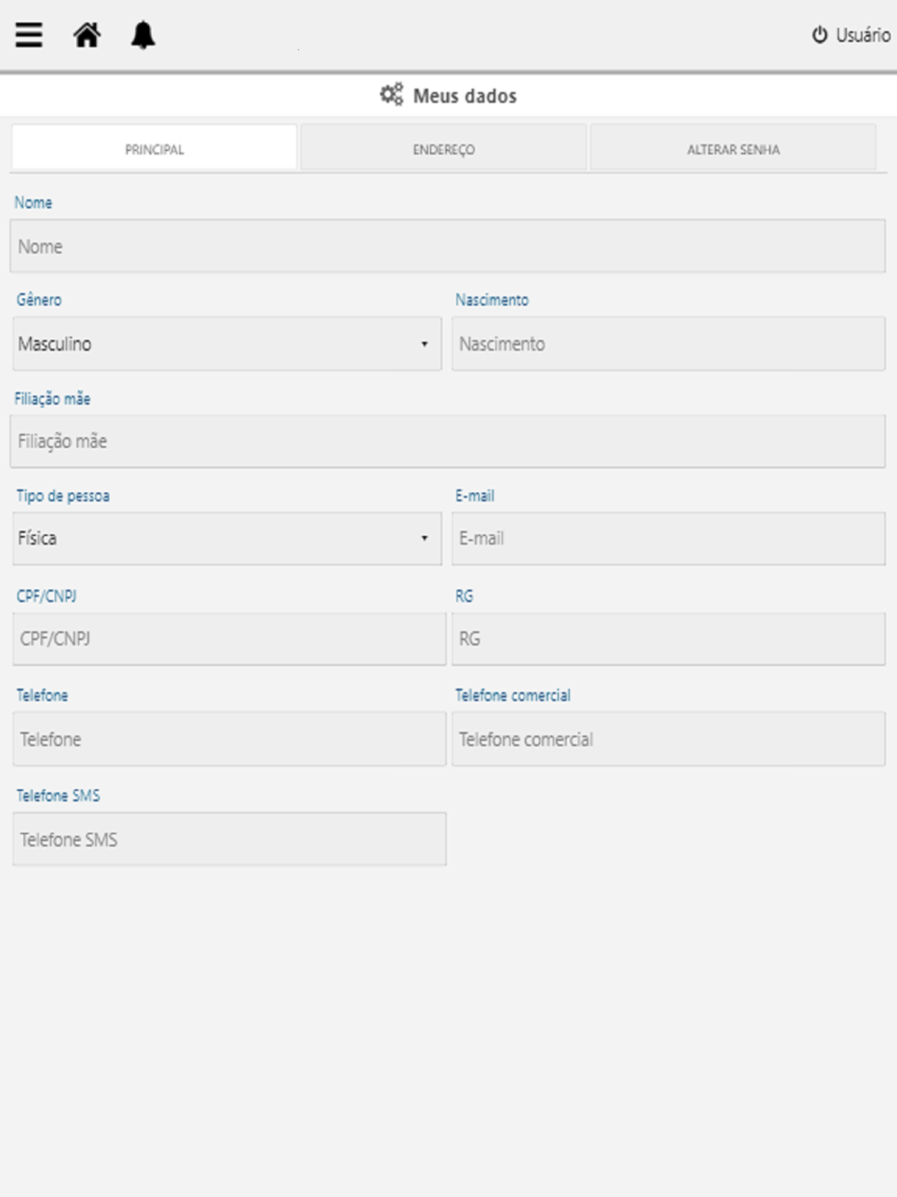Viewport: 897px width, 1197px height.
Task: Click the Telefone SMS field
Action: (x=229, y=839)
